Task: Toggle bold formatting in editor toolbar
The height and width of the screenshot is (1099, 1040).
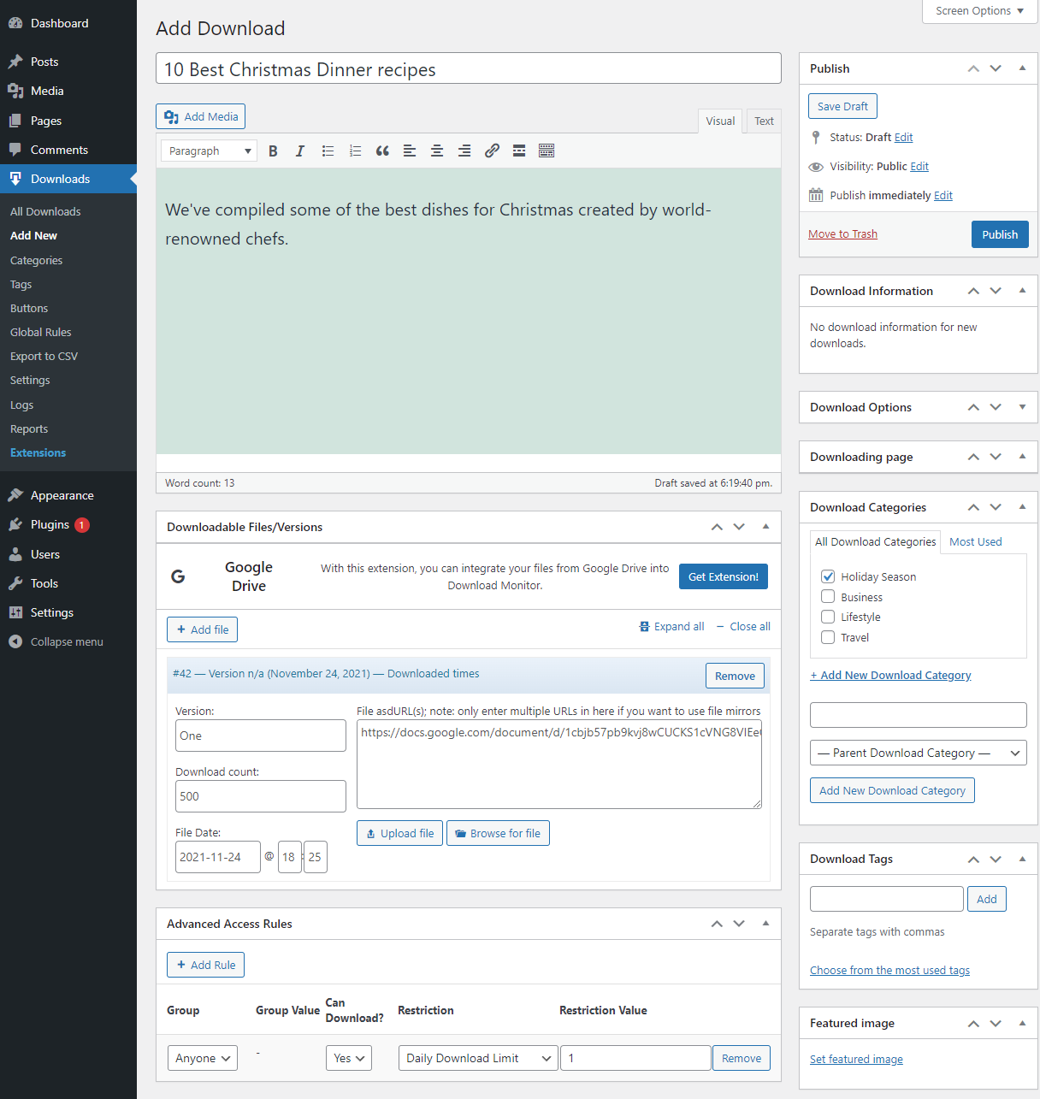Action: click(x=273, y=151)
